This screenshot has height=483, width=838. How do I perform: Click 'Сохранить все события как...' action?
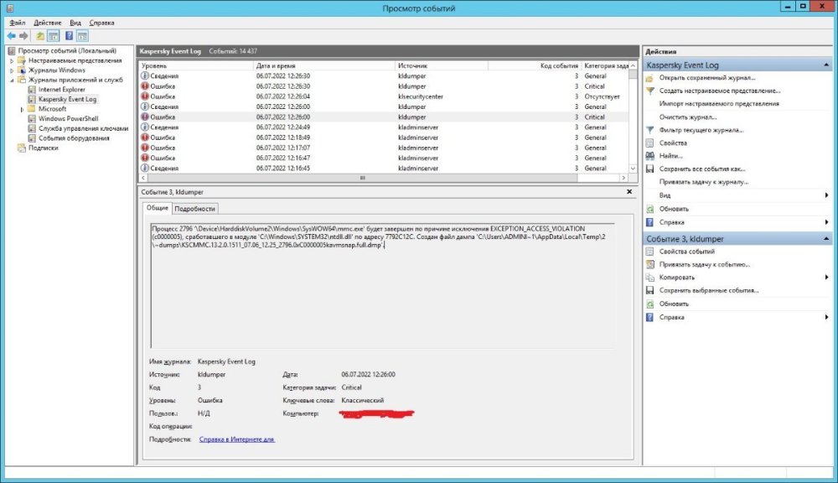701,169
